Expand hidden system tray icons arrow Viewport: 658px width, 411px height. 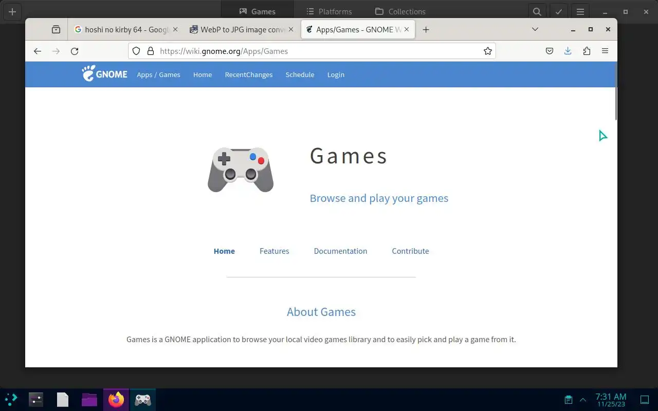(x=583, y=400)
